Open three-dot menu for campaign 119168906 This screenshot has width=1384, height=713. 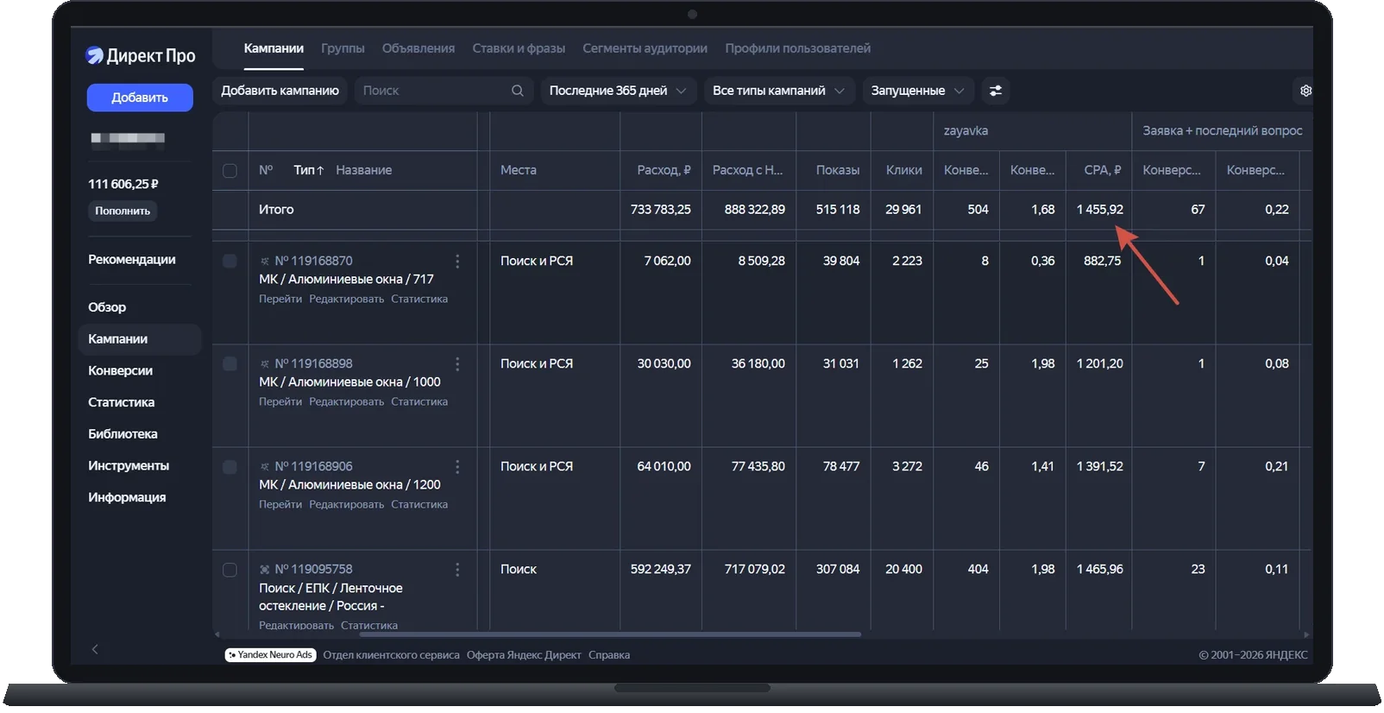point(457,466)
